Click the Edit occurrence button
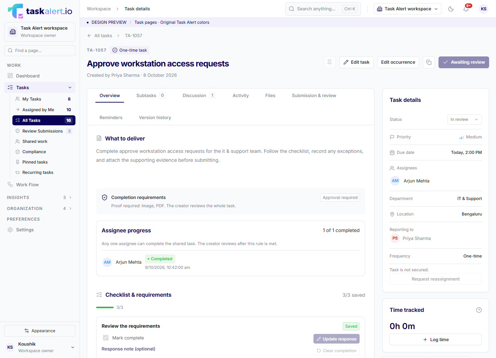496x358 pixels. tap(398, 62)
